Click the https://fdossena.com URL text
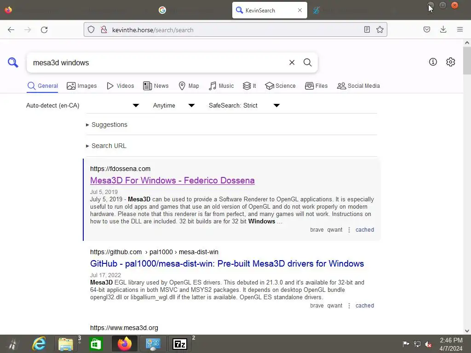Image resolution: width=471 pixels, height=353 pixels. pos(120,169)
